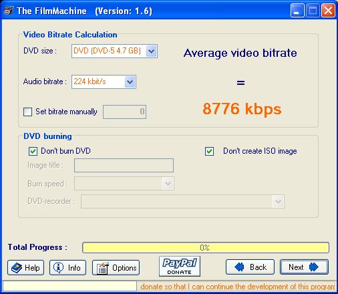This screenshot has width=338, height=294.
Task: Expand the DVD size dropdown
Action: point(152,51)
